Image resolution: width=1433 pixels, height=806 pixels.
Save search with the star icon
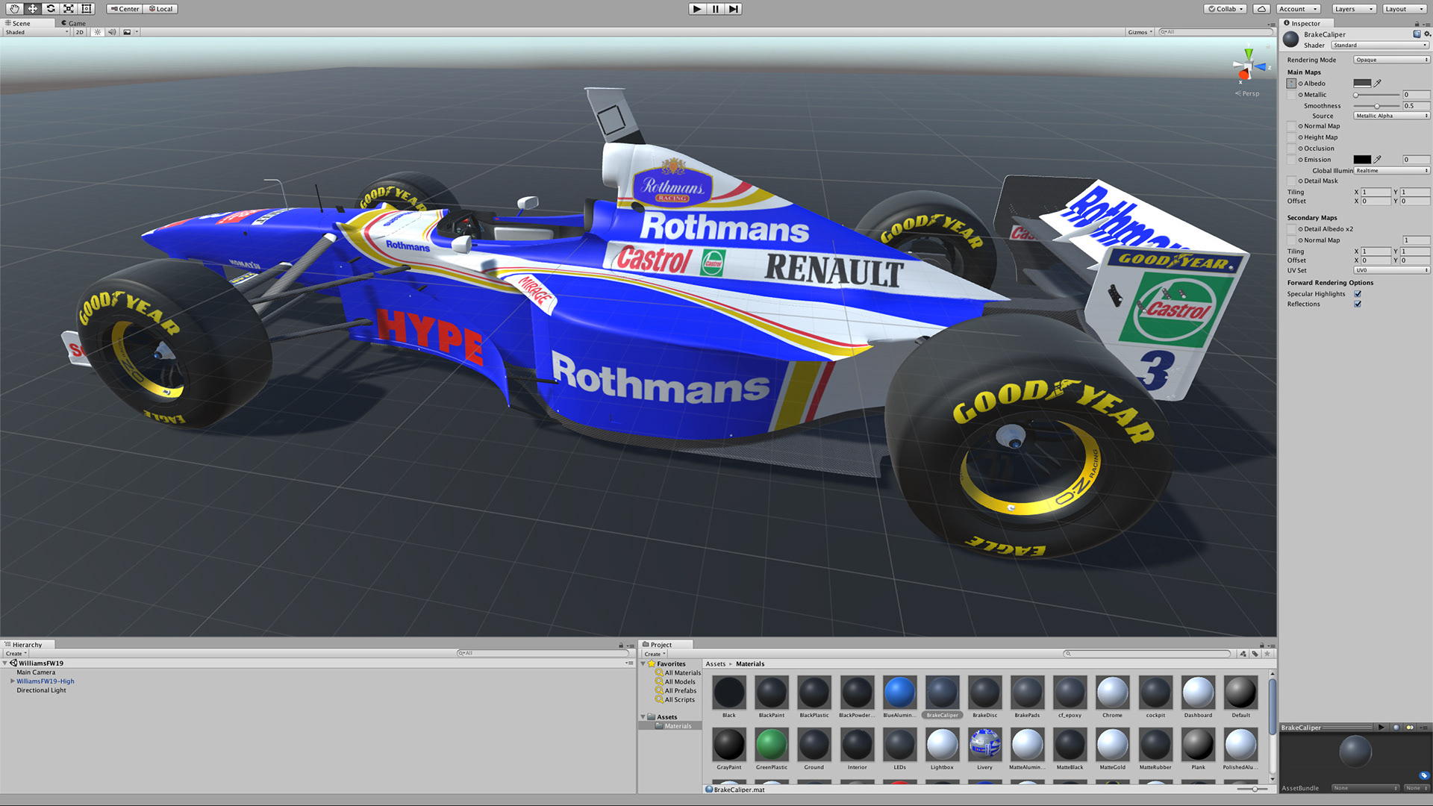pos(1267,654)
